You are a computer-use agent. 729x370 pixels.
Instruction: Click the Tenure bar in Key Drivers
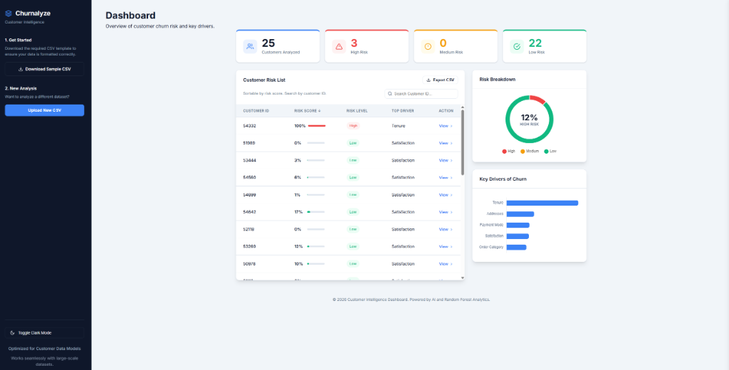[x=542, y=203]
